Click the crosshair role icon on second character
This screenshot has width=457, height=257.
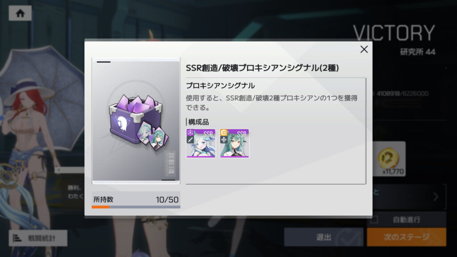pos(224,140)
